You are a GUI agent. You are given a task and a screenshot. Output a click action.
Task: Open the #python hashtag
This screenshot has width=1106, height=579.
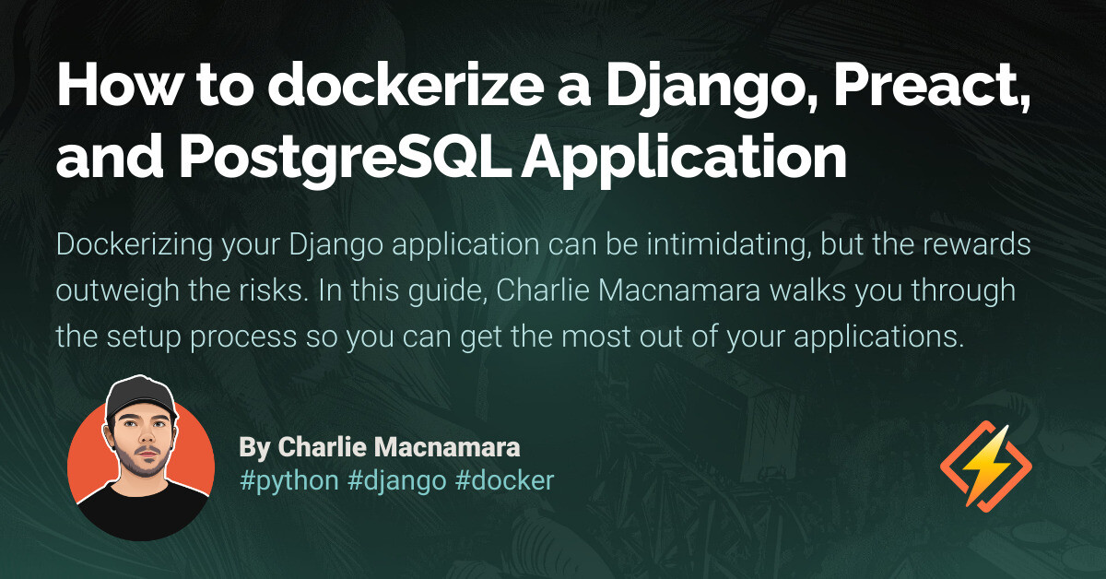288,479
